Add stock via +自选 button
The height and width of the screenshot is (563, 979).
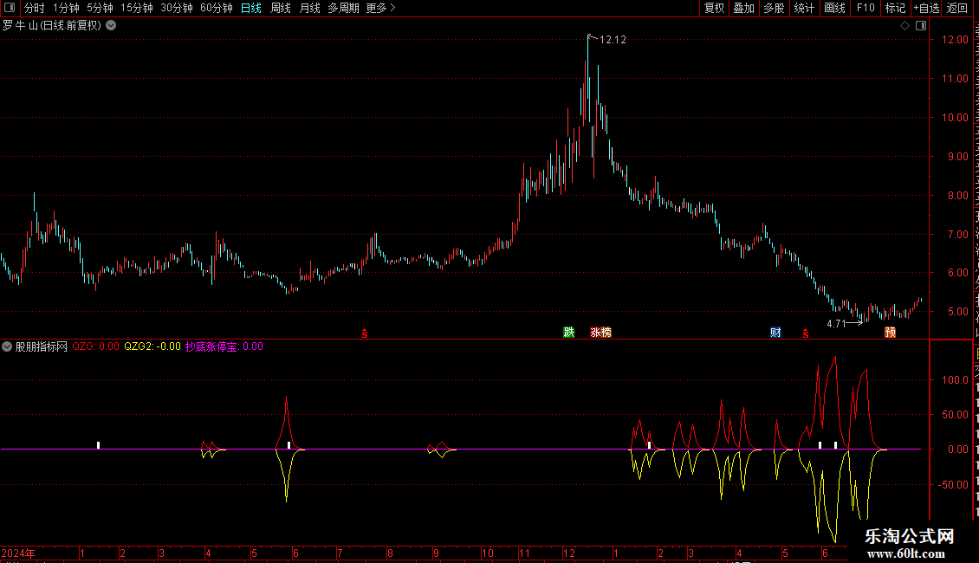[926, 8]
